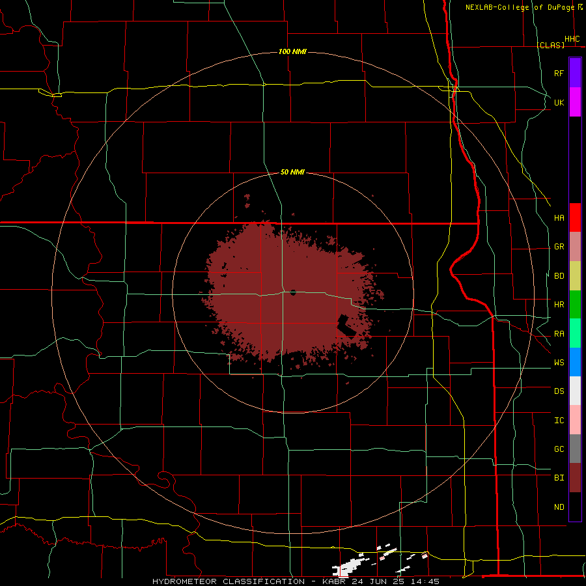Click the white dry snow echo patch

click(350, 567)
